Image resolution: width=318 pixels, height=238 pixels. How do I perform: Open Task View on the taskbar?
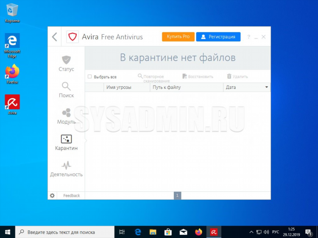tap(122, 232)
